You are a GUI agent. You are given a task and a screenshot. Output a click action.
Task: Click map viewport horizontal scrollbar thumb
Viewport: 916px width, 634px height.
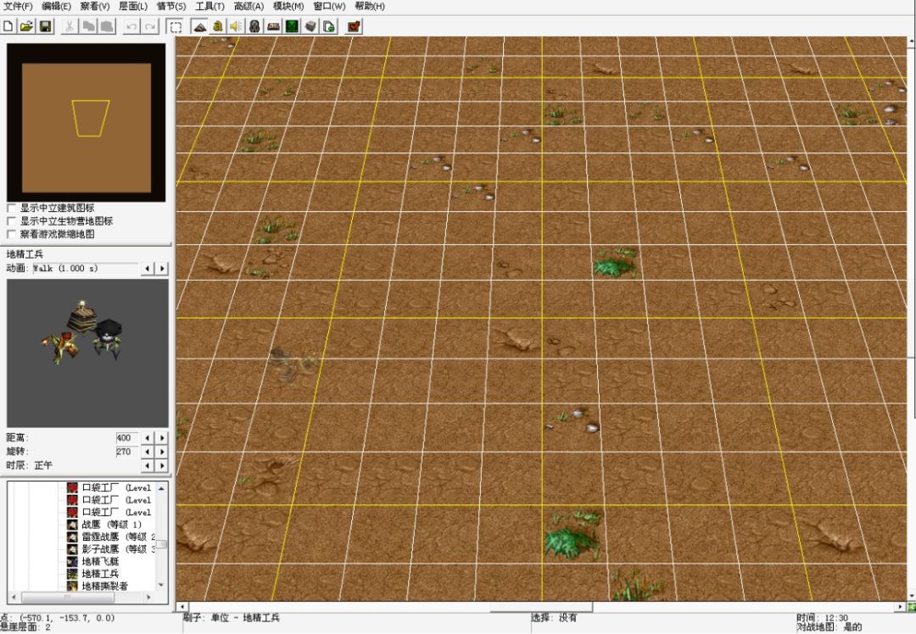(x=541, y=607)
